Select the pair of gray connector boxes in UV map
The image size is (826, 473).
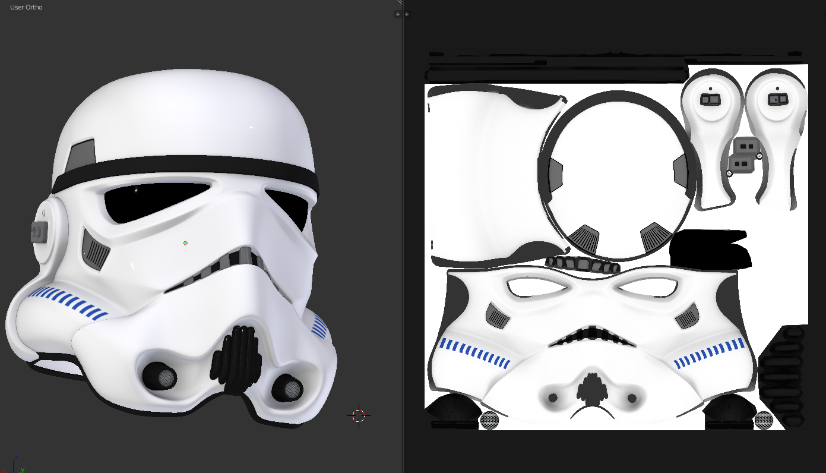(x=745, y=154)
